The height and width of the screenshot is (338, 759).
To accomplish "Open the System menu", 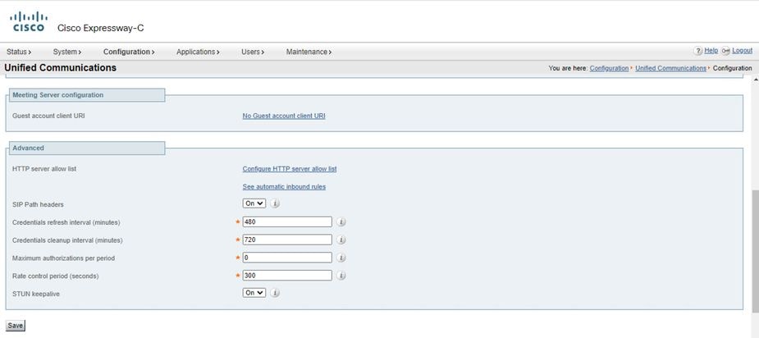I will [x=67, y=52].
